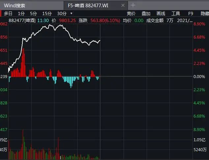Open a new tab with the plus icon
This screenshot has height=160, width=209.
(133, 5)
